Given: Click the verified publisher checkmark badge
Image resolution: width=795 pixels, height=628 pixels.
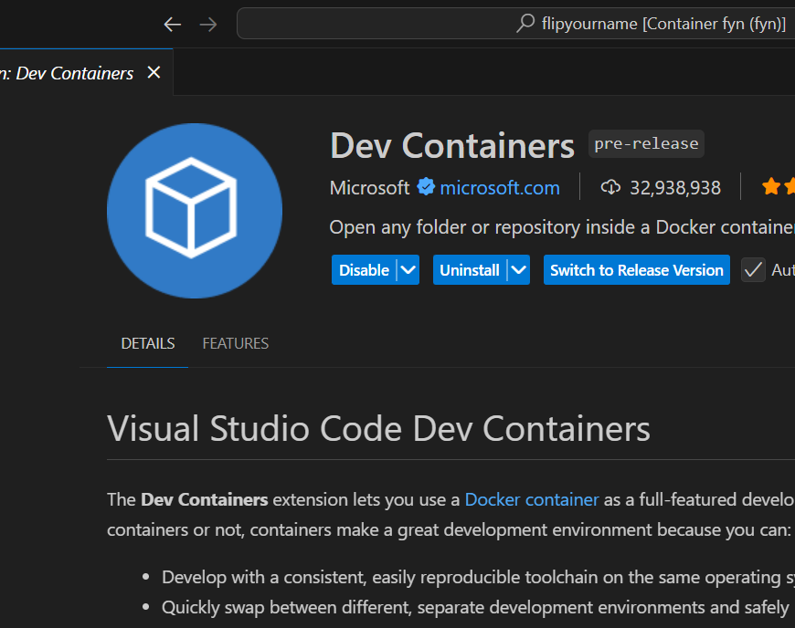Looking at the screenshot, I should click(426, 187).
